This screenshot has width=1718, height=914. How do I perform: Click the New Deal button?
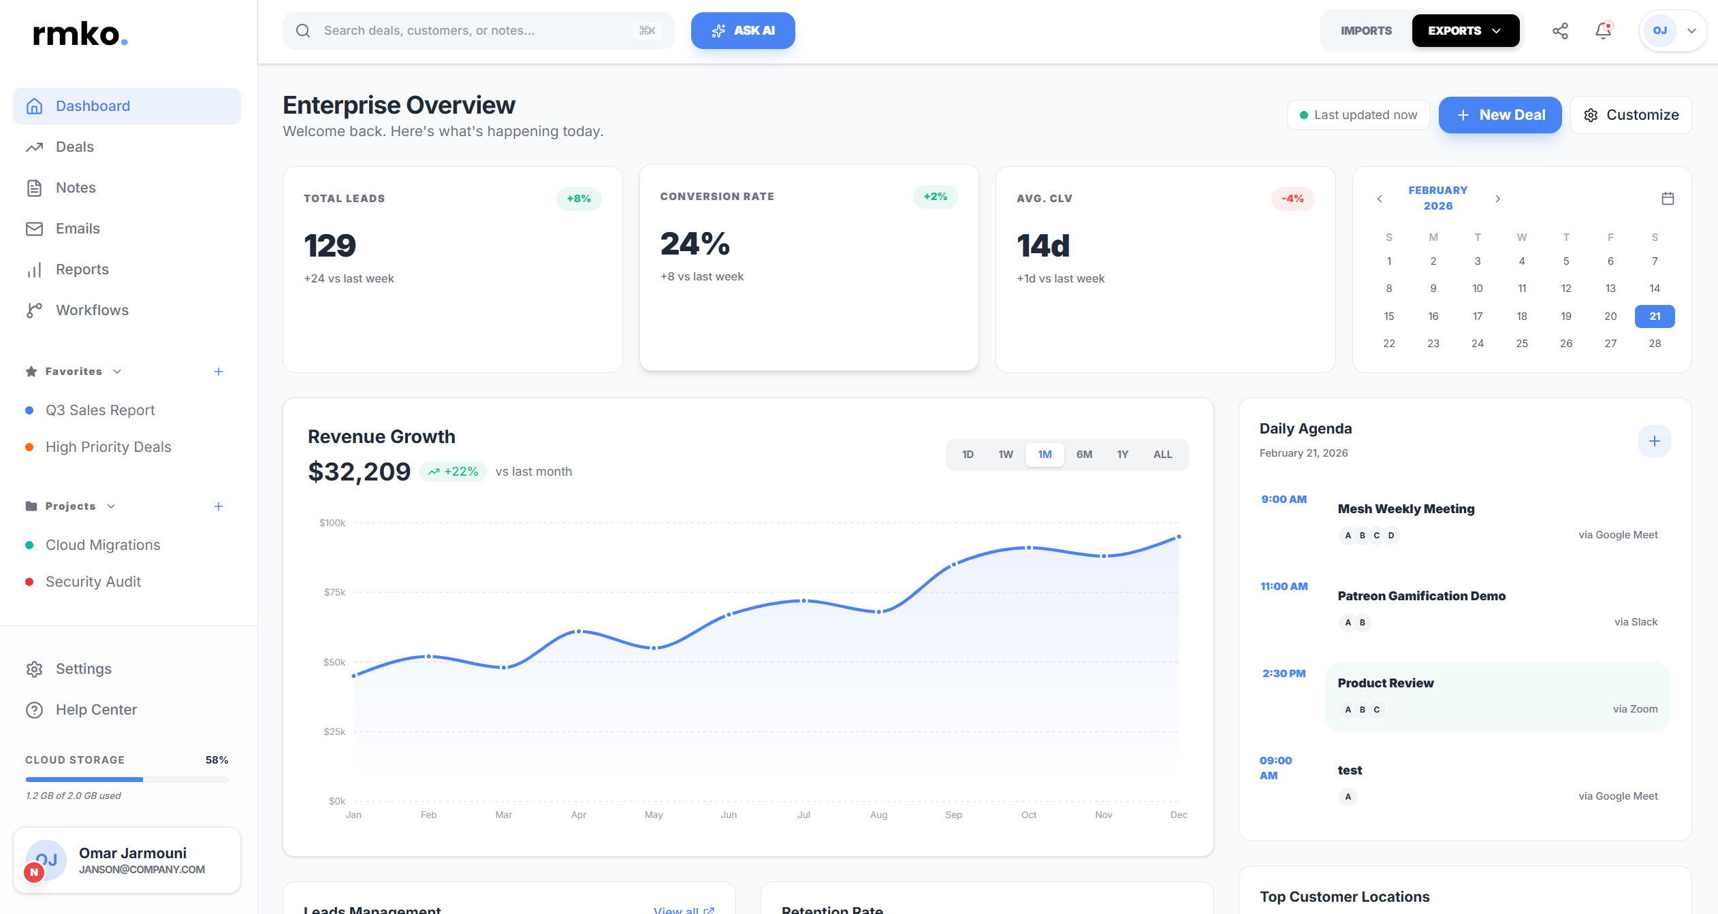click(x=1499, y=115)
